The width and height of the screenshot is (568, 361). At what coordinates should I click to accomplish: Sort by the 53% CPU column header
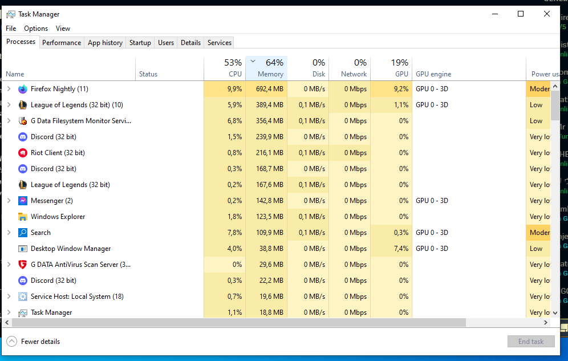[225, 69]
